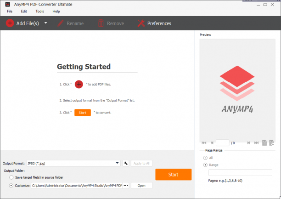The width and height of the screenshot is (281, 199).
Task: Click the red Add File(s) plus icon
Action: [x=10, y=23]
